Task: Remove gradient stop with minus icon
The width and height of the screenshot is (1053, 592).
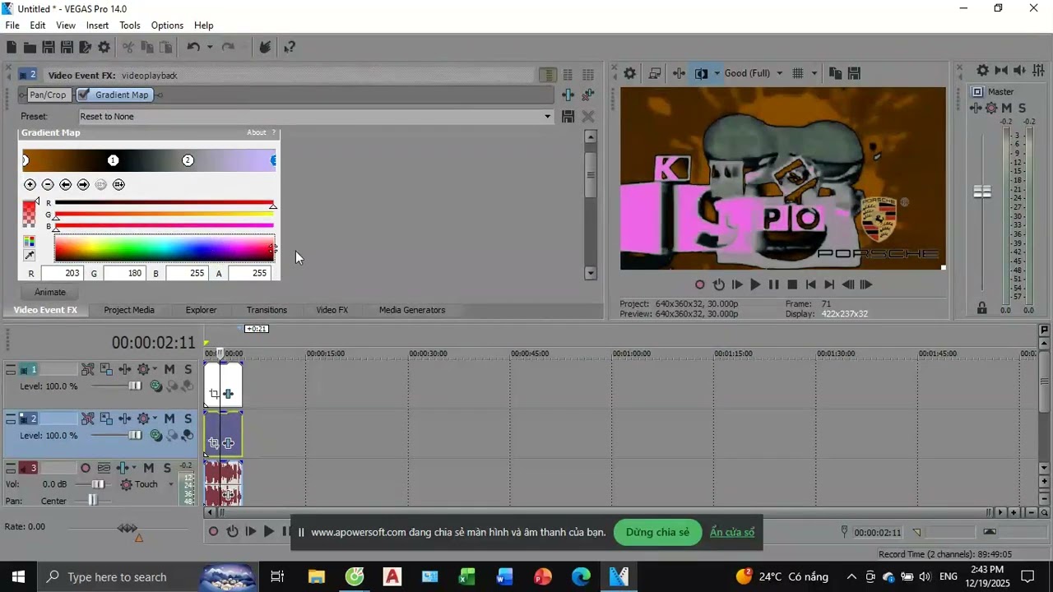Action: [48, 184]
